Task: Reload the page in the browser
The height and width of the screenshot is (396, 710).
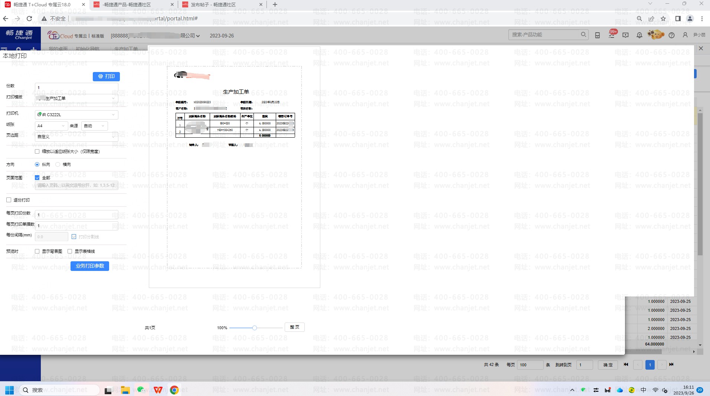Action: tap(29, 18)
